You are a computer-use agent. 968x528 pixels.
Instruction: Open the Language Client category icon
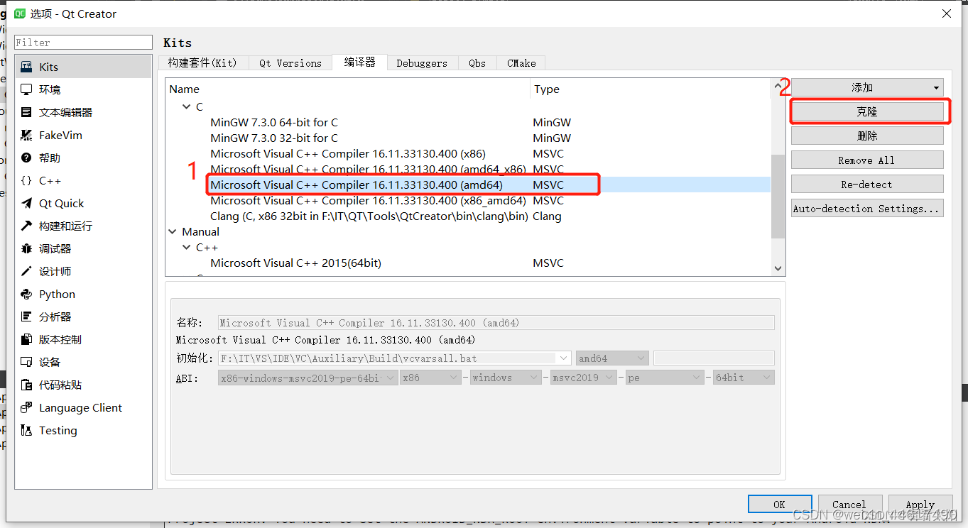point(26,407)
